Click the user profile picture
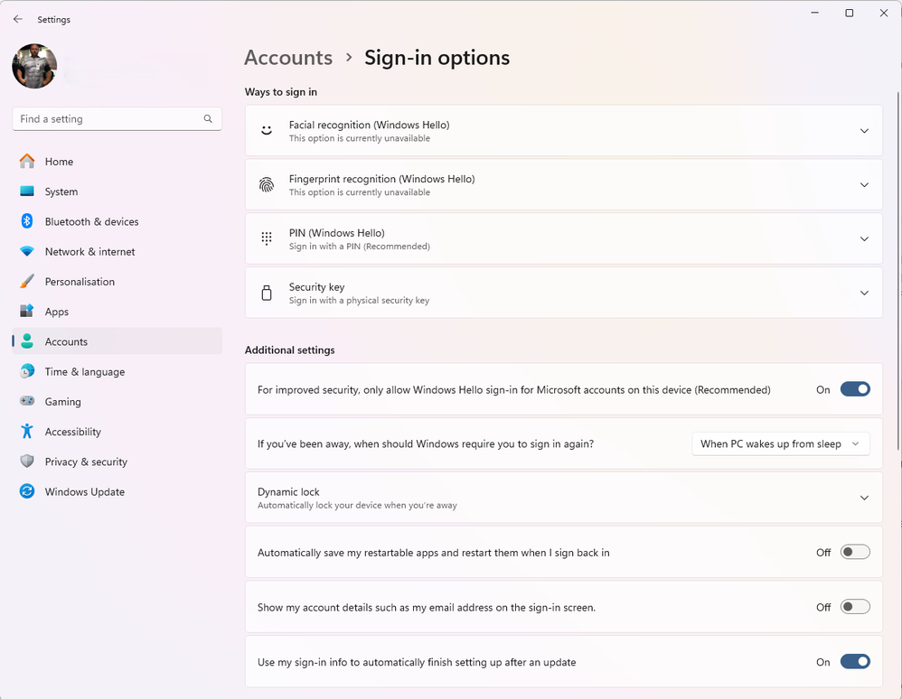 point(34,66)
